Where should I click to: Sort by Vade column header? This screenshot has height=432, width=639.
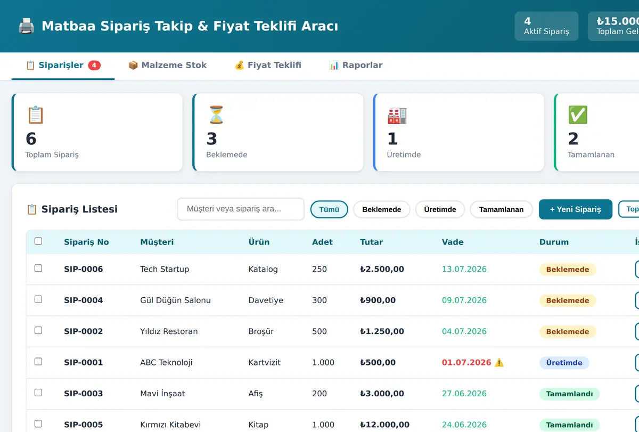pyautogui.click(x=453, y=242)
